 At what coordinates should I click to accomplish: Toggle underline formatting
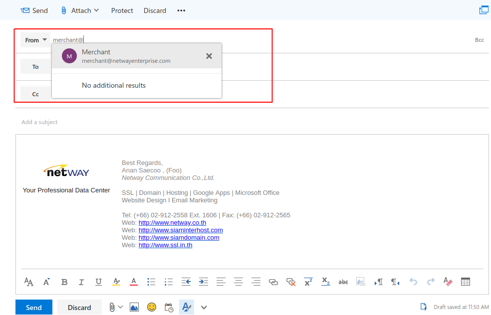(99, 282)
